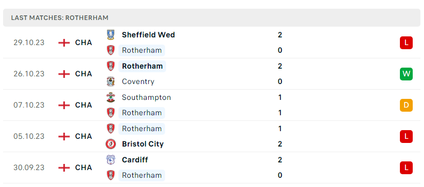Click the Sheffield Wed club crest

click(111, 35)
